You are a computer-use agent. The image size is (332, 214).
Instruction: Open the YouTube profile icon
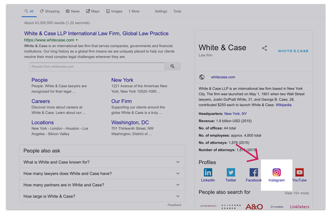pyautogui.click(x=299, y=172)
